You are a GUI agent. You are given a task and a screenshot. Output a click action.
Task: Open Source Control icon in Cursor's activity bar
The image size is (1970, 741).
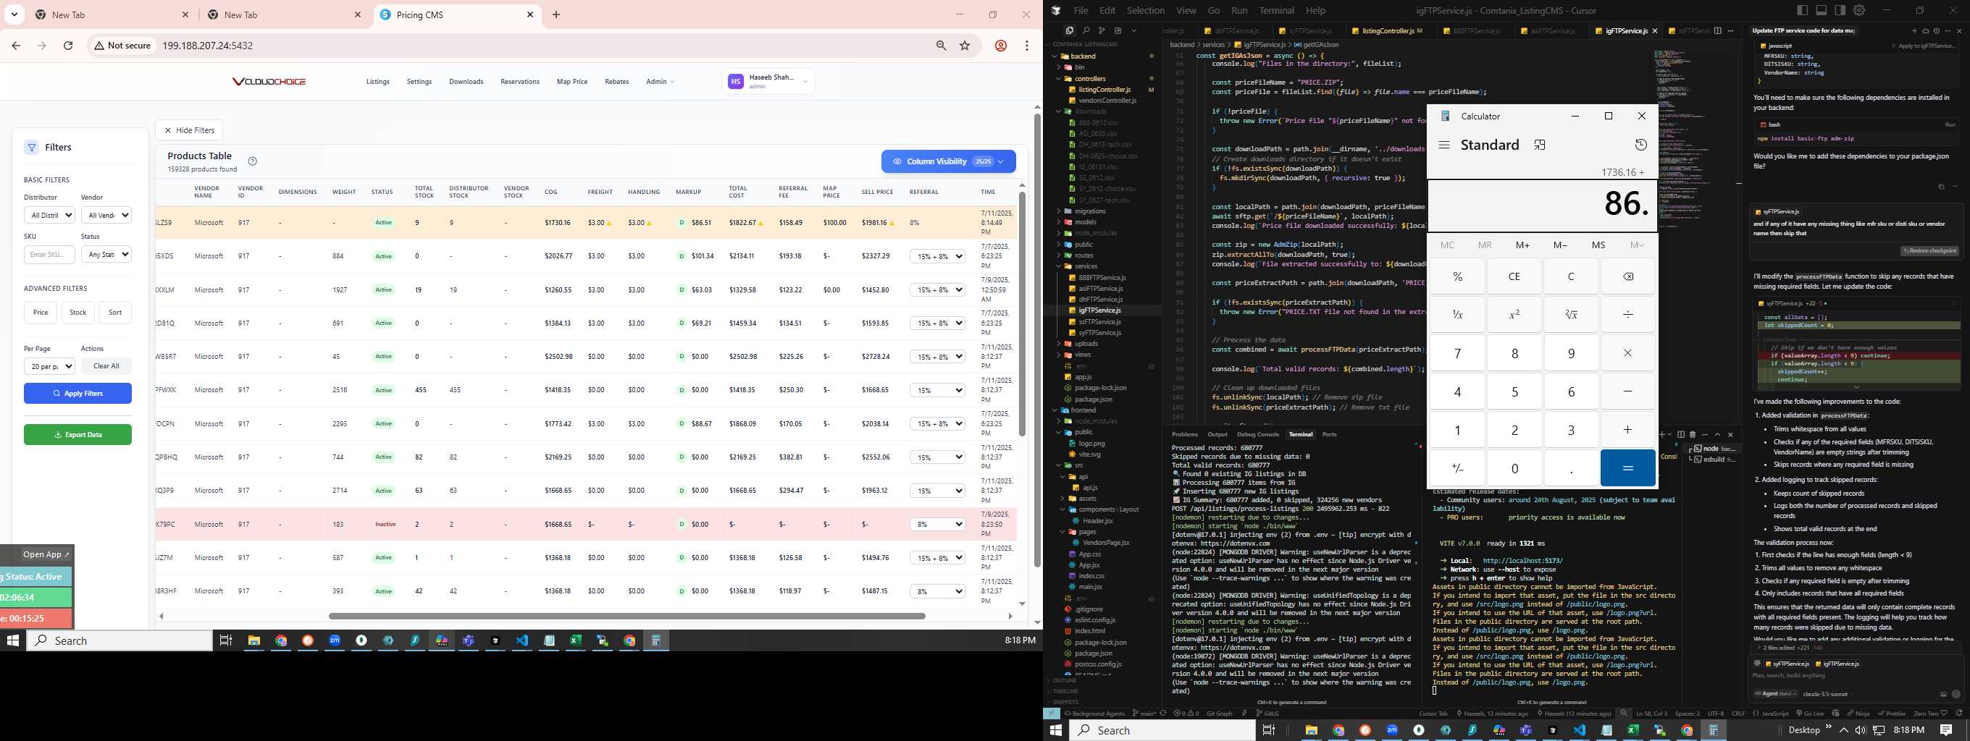point(1101,30)
